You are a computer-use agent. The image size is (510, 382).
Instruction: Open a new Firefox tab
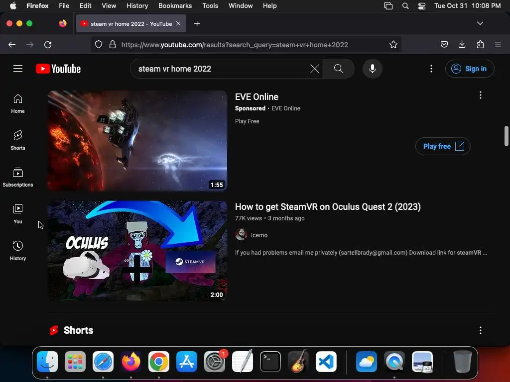[x=197, y=24]
